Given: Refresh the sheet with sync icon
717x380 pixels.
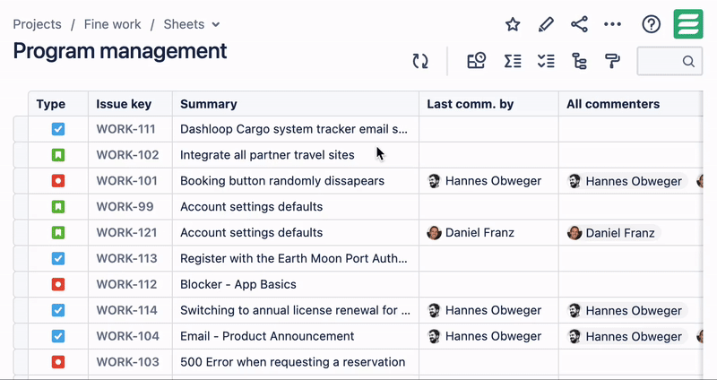Looking at the screenshot, I should (x=420, y=61).
